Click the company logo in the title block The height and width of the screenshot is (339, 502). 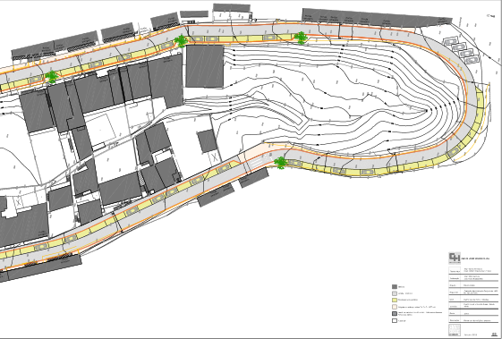pos(455,258)
